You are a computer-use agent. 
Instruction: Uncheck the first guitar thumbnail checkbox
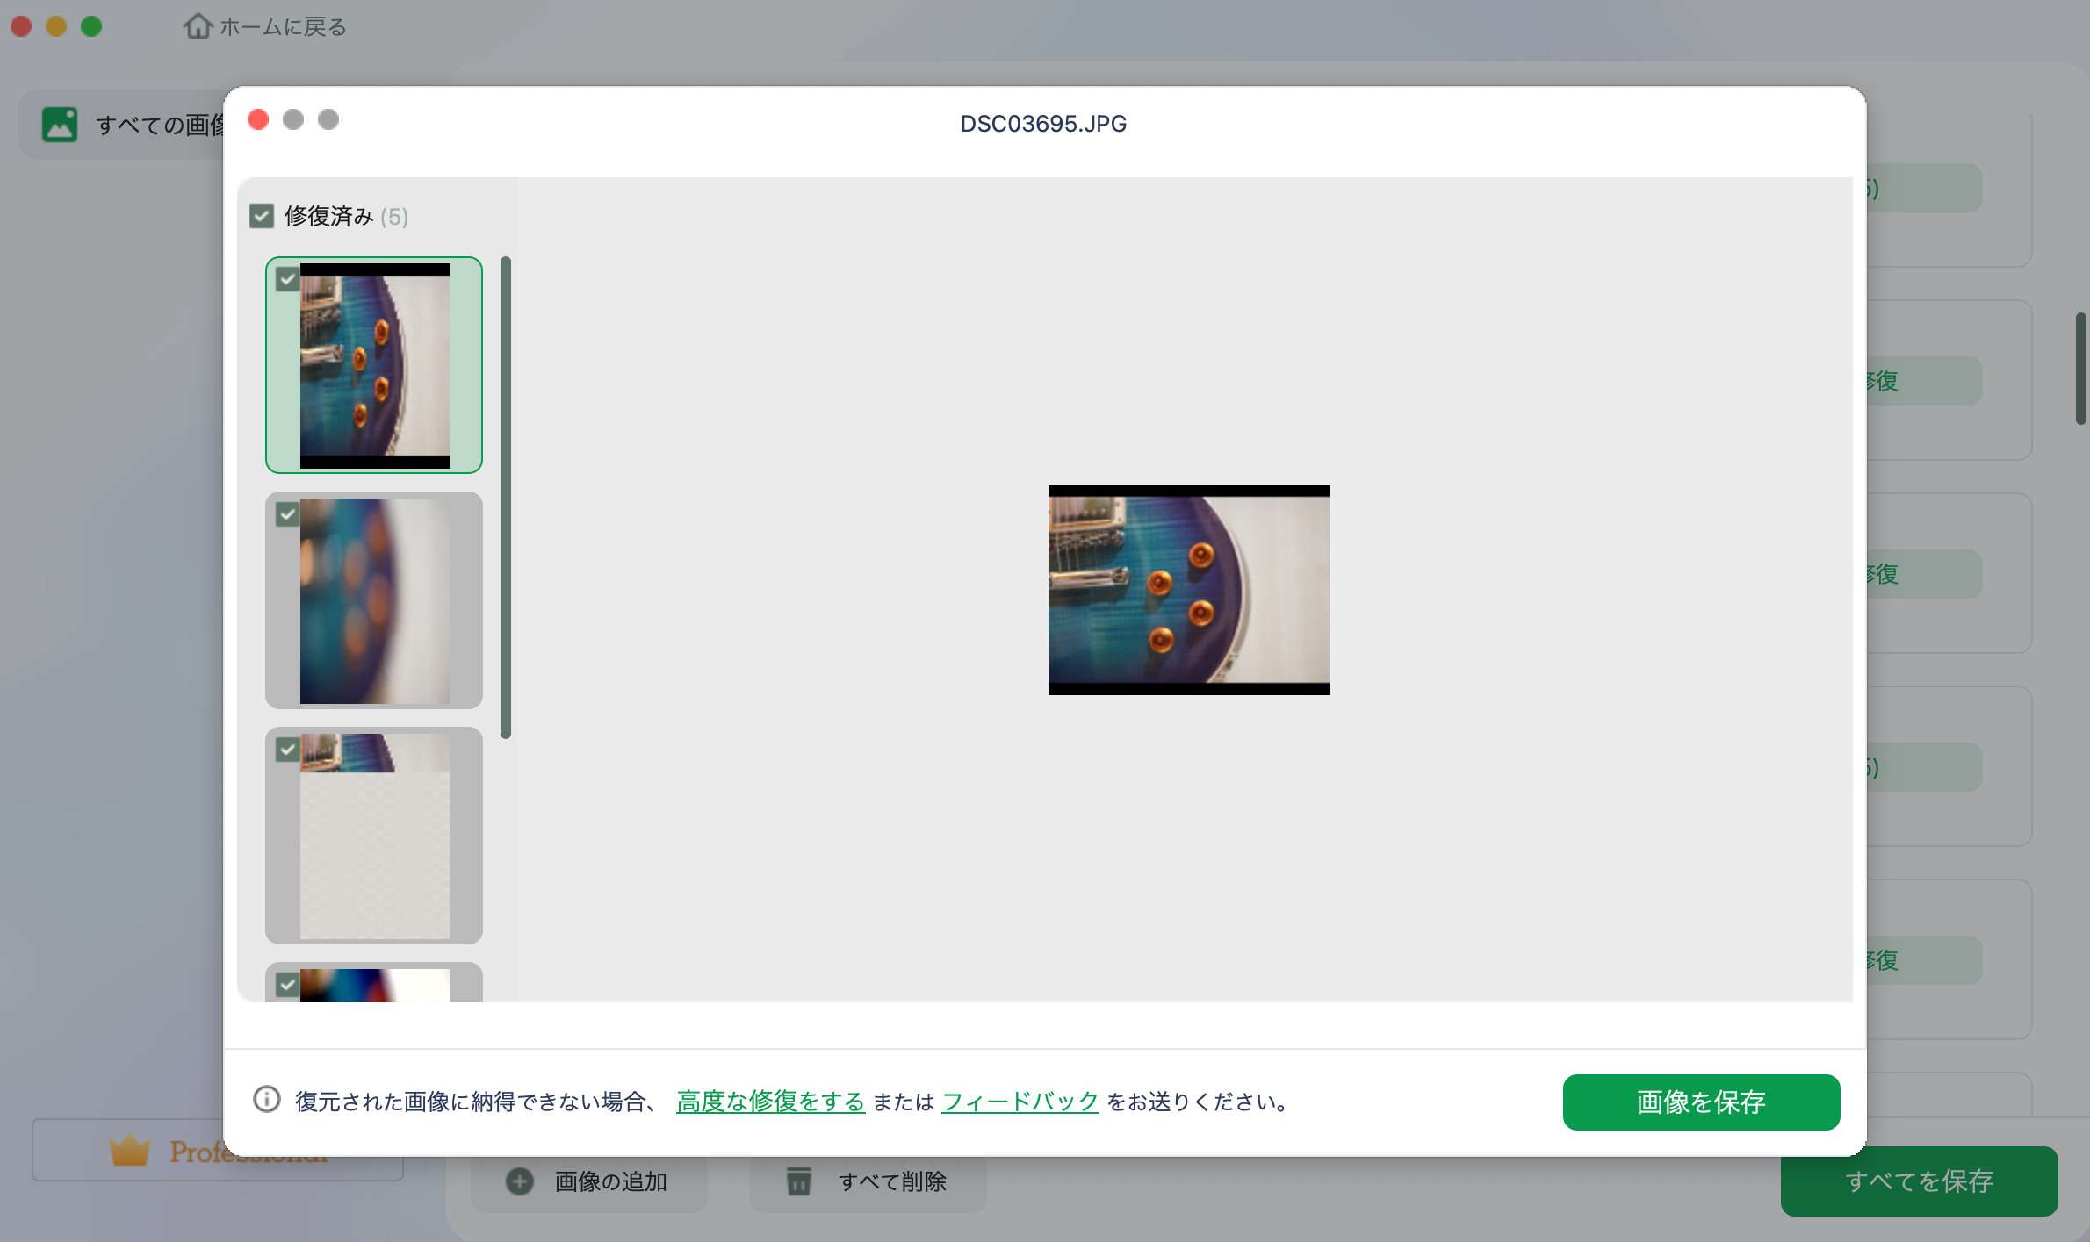tap(287, 279)
